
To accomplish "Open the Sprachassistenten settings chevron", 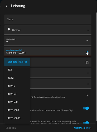I will 87,95.
